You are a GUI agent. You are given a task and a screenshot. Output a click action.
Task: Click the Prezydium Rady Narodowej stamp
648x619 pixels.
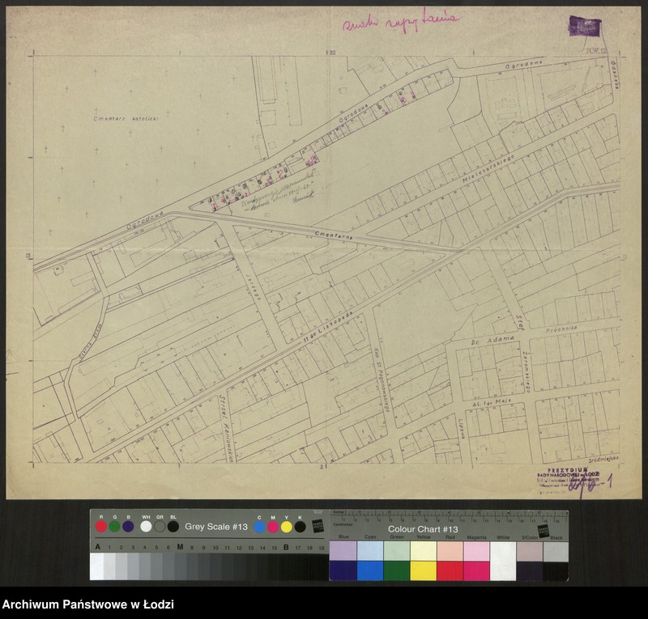[x=568, y=476]
